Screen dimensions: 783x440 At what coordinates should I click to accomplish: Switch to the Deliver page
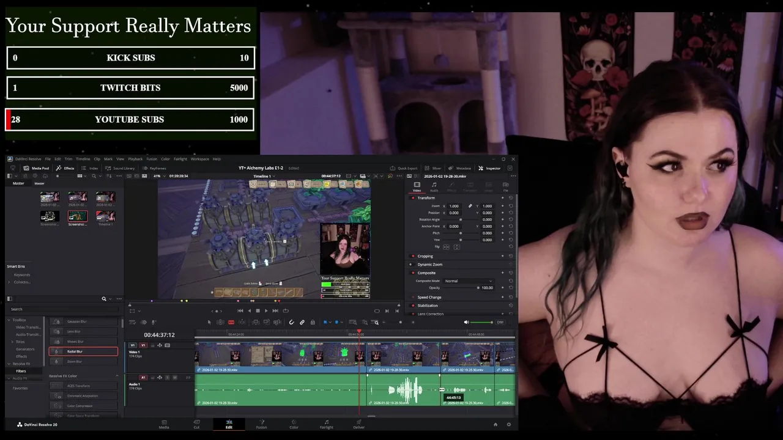pos(358,424)
